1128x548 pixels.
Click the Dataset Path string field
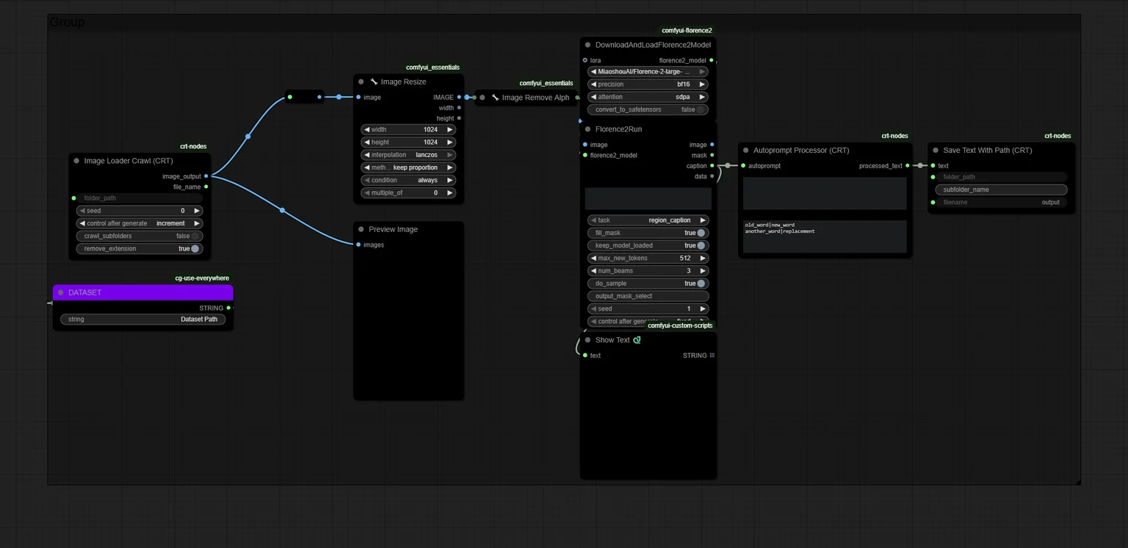tap(143, 320)
